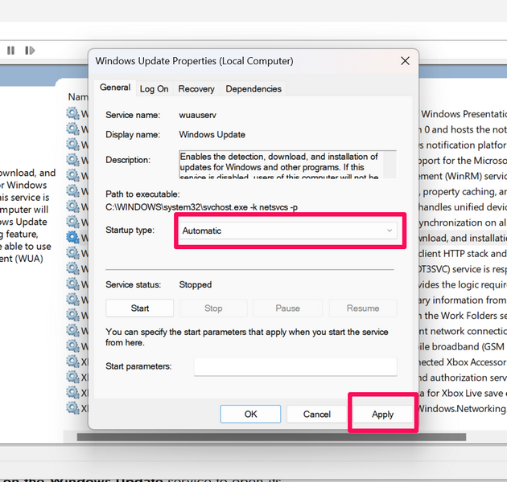This screenshot has height=482, width=507.
Task: Click the svchost.exe executable path text
Action: (x=201, y=207)
